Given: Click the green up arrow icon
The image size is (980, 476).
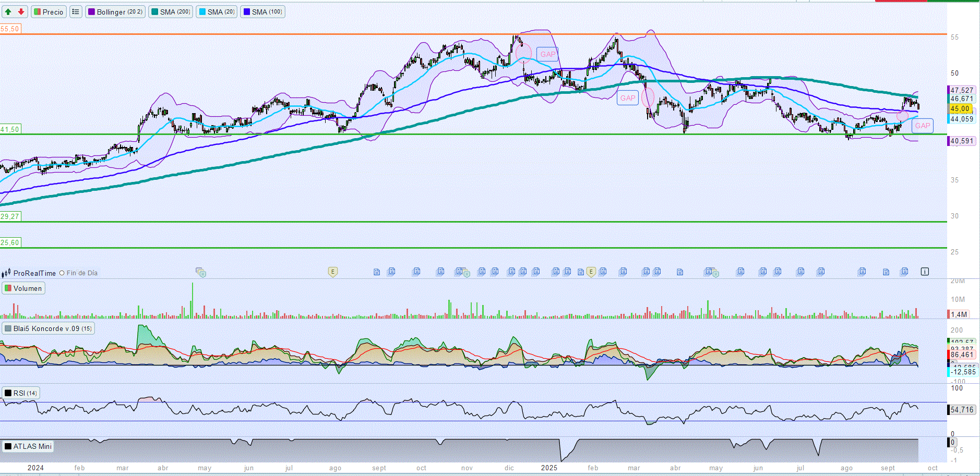Looking at the screenshot, I should coord(8,11).
